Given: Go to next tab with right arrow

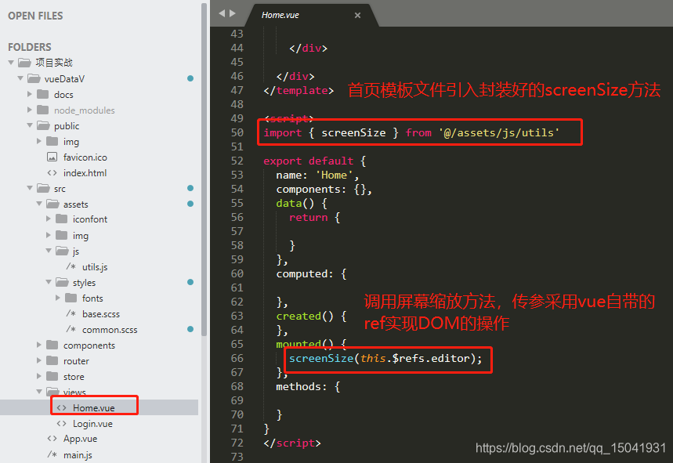Looking at the screenshot, I should click(233, 13).
